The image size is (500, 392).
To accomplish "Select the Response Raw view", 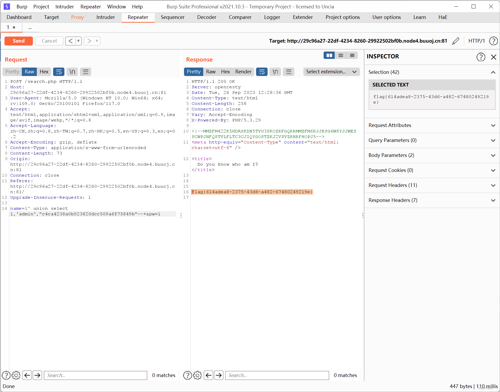I will tap(211, 72).
